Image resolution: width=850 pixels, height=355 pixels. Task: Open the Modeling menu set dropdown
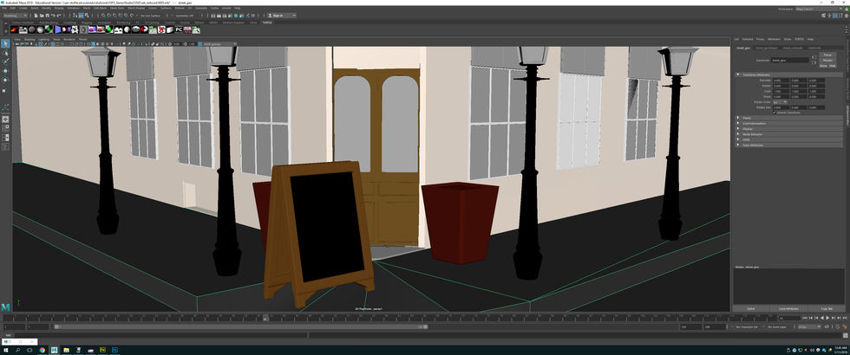point(15,16)
